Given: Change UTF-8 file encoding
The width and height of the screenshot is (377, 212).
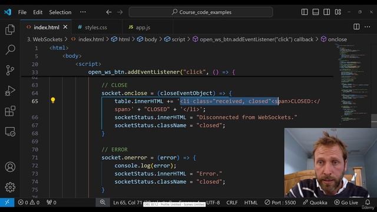Looking at the screenshot, I should click(213, 203).
